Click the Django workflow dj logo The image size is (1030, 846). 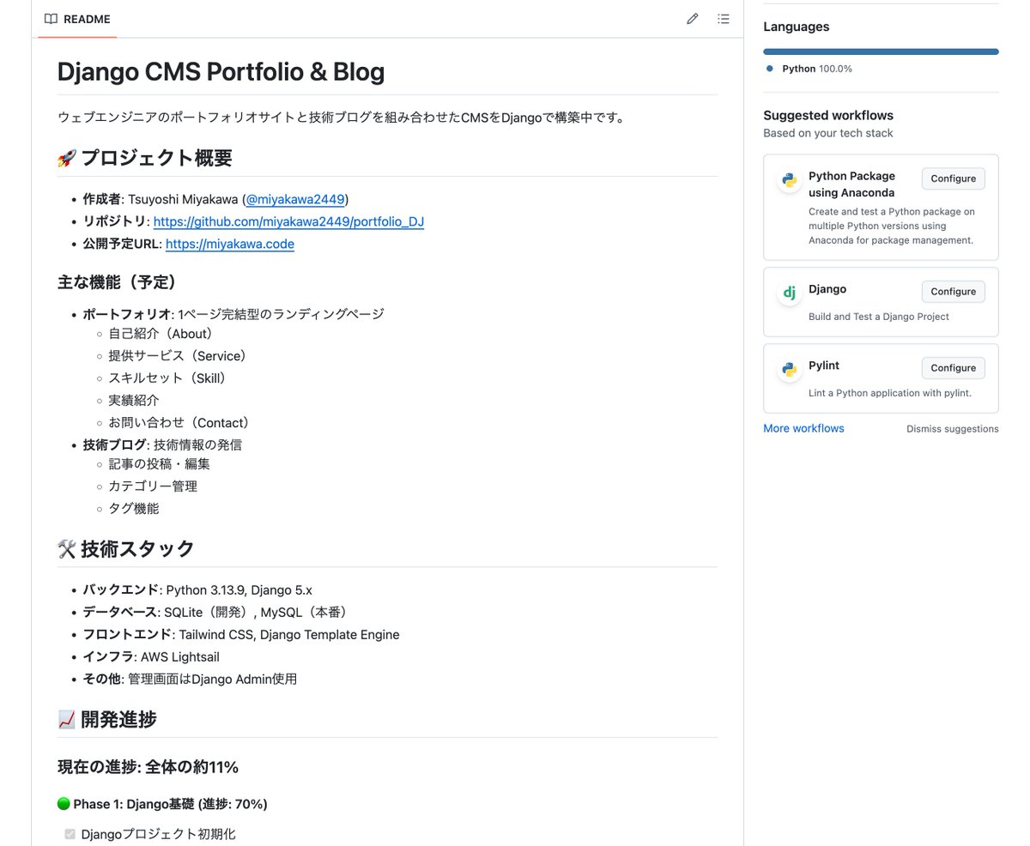coord(788,293)
